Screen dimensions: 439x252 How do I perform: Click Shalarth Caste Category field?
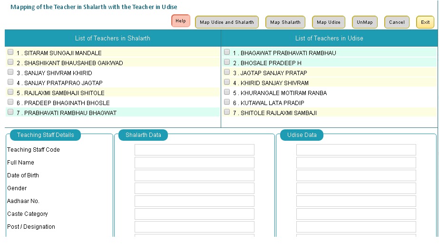[195, 214]
